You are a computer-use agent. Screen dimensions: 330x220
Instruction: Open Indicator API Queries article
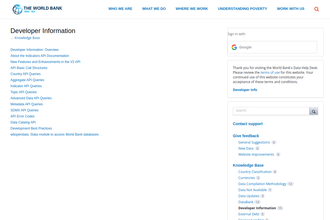coord(26,86)
